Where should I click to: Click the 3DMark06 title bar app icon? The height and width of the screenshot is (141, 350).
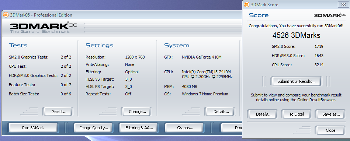[6, 15]
